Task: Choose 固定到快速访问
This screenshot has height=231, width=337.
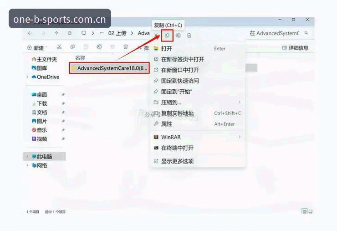Action: click(x=198, y=81)
